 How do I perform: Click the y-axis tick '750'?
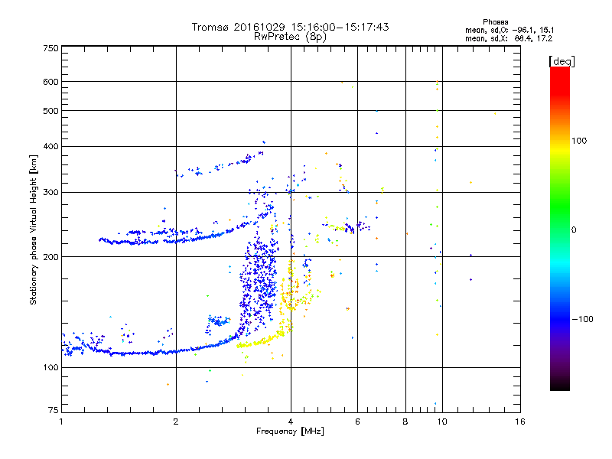51,48
